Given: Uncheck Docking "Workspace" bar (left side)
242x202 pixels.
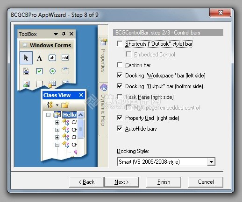Looking at the screenshot, I should click(x=120, y=76).
